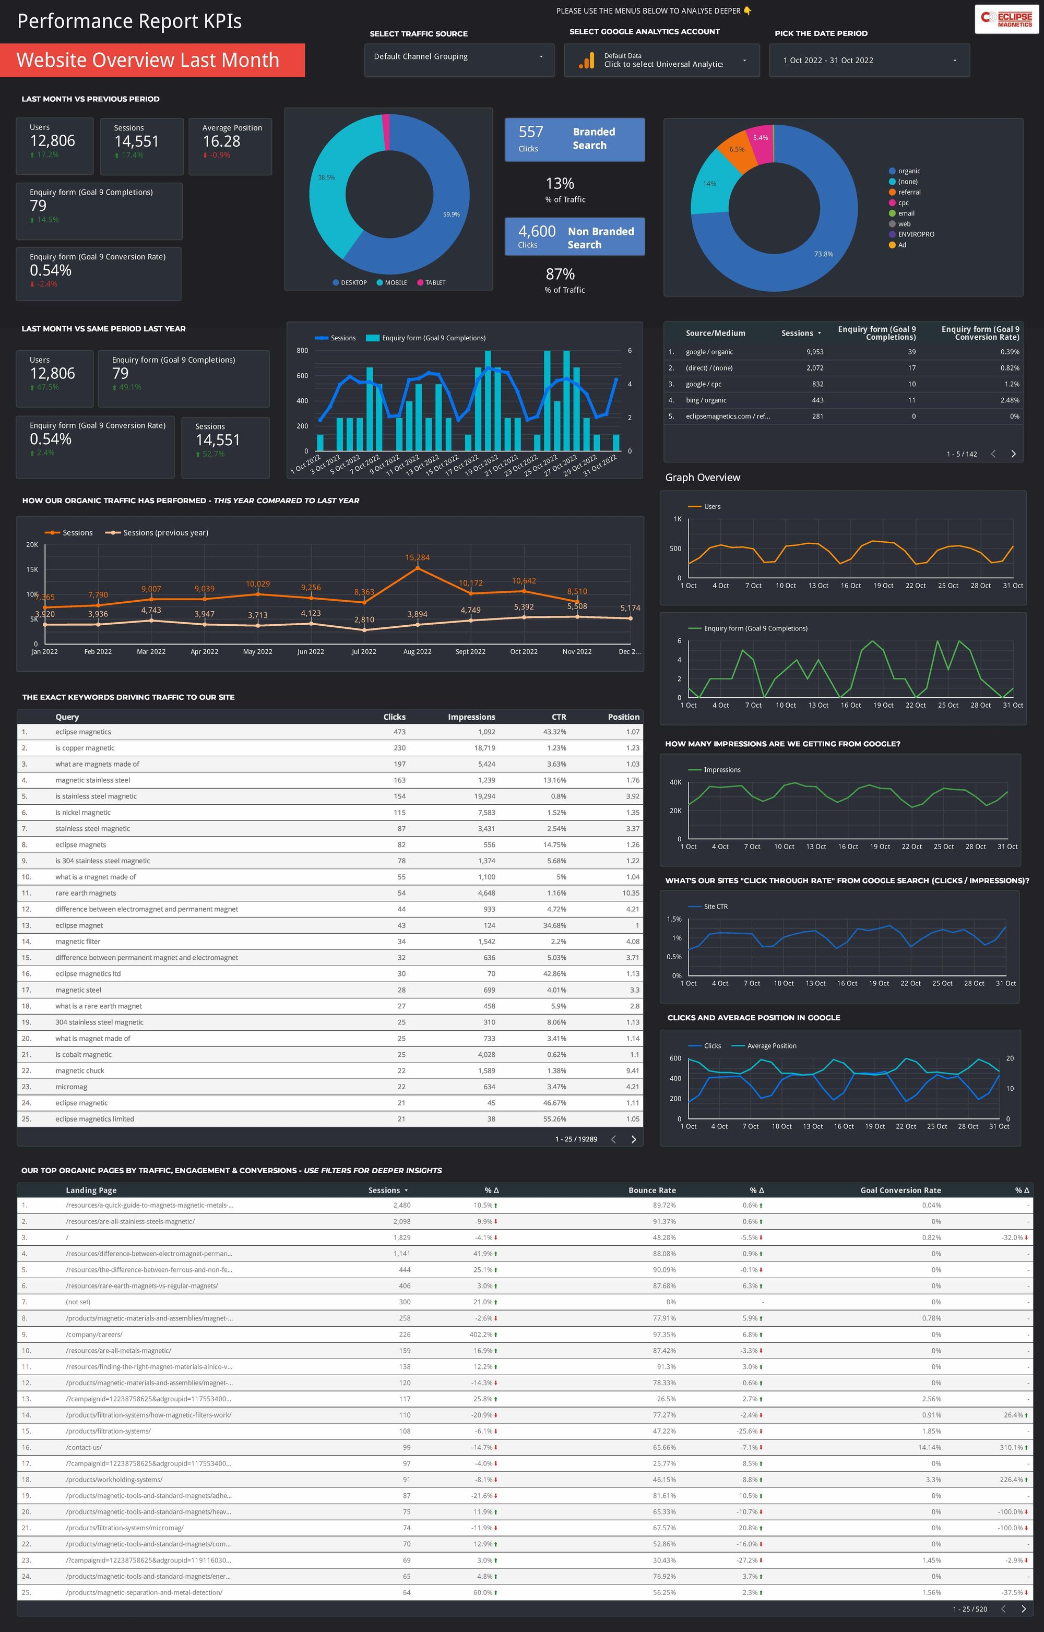
Task: Click the Impressions column header
Action: 472,717
